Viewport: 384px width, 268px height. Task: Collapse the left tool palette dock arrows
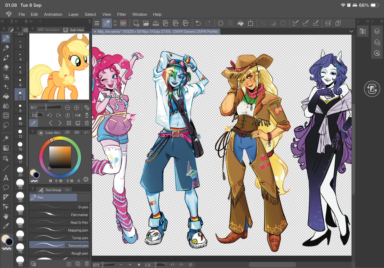pos(3,21)
